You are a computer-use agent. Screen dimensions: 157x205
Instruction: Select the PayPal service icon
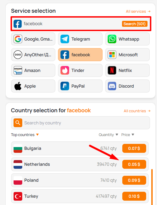(65, 86)
